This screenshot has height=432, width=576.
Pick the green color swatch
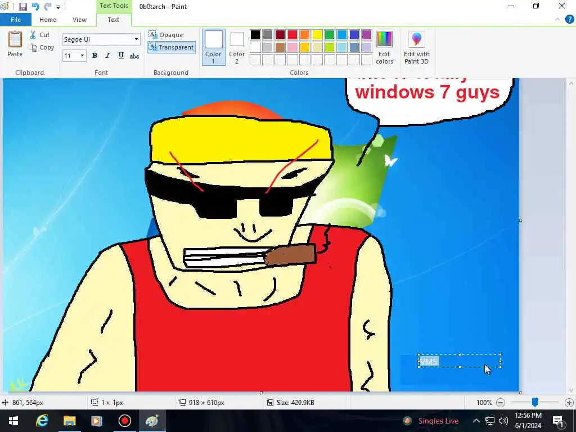click(x=330, y=34)
